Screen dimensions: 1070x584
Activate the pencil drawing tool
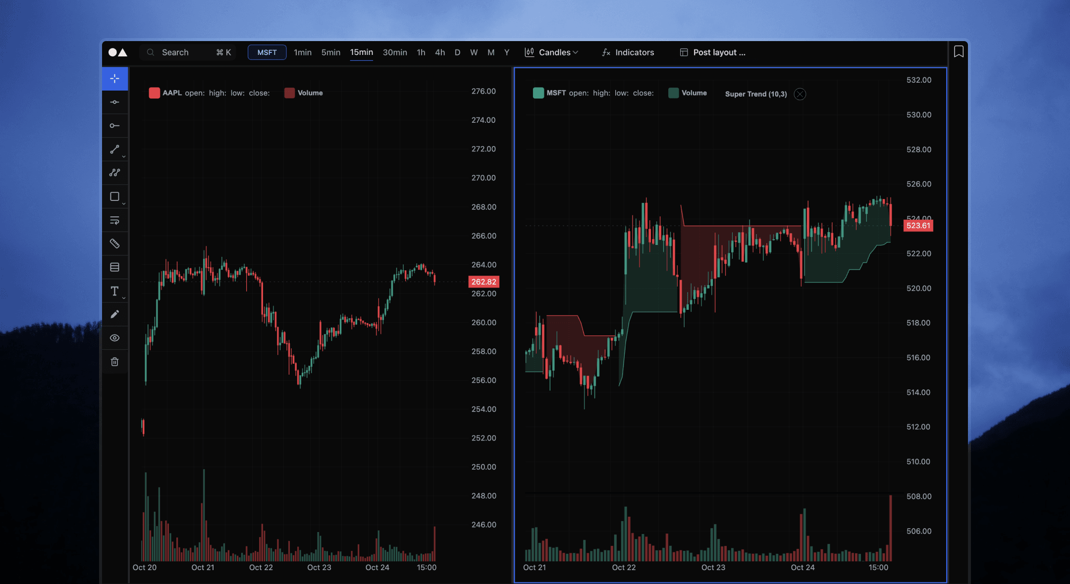click(115, 314)
